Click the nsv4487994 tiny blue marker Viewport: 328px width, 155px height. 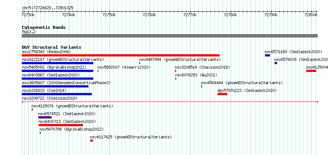[140, 63]
